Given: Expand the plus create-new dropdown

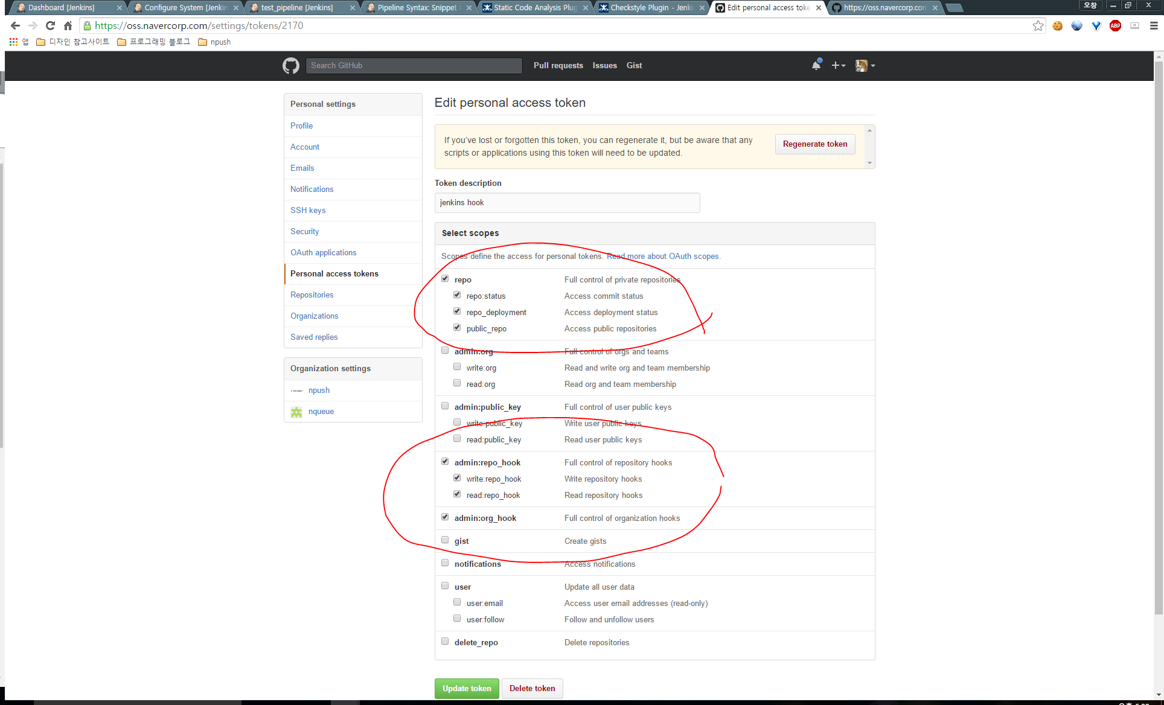Looking at the screenshot, I should (839, 65).
